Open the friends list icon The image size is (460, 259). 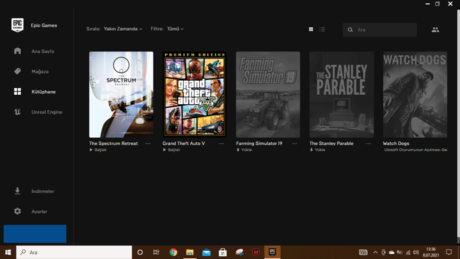point(435,29)
